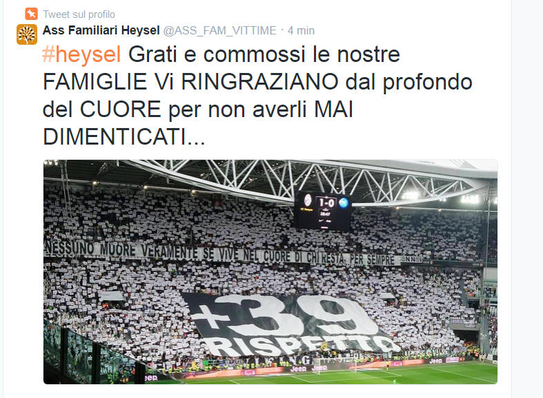Click the 1-0 scoreboard in the photo
Image resolution: width=543 pixels, height=398 pixels.
pos(323,211)
